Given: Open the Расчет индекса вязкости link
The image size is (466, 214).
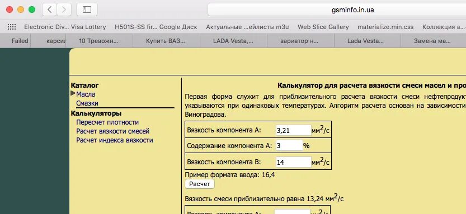Looking at the screenshot, I should (115, 140).
